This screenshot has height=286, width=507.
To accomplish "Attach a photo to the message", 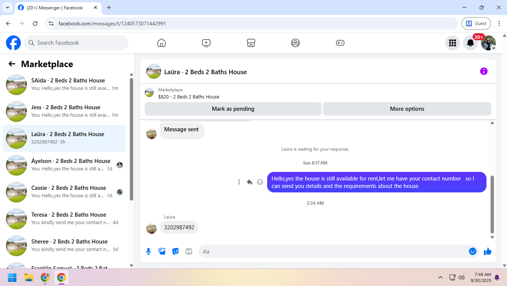I will [x=162, y=251].
